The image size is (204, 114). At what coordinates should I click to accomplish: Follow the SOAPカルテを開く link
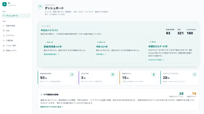click(x=156, y=60)
